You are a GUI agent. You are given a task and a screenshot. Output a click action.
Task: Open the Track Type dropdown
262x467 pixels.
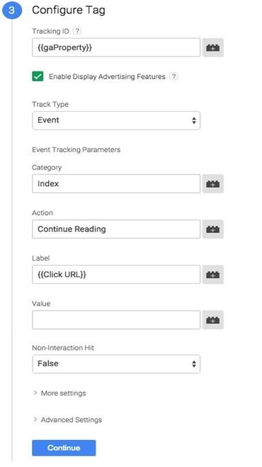click(116, 121)
